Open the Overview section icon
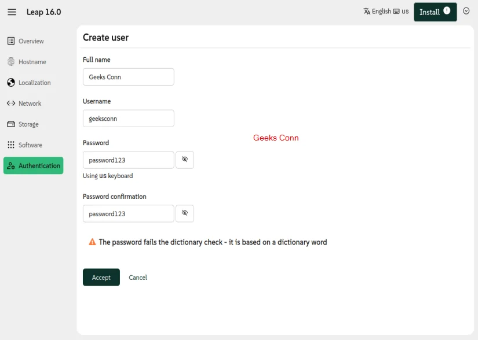Screen dimensions: 478x340 (x=10, y=41)
